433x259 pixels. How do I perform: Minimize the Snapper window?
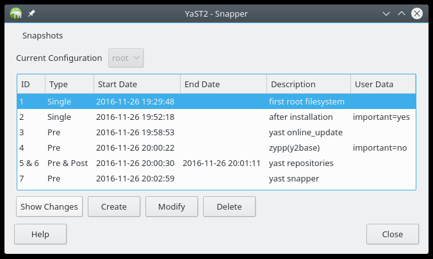pos(386,13)
